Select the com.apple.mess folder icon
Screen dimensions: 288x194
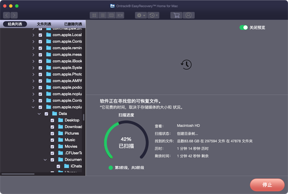click(x=48, y=54)
